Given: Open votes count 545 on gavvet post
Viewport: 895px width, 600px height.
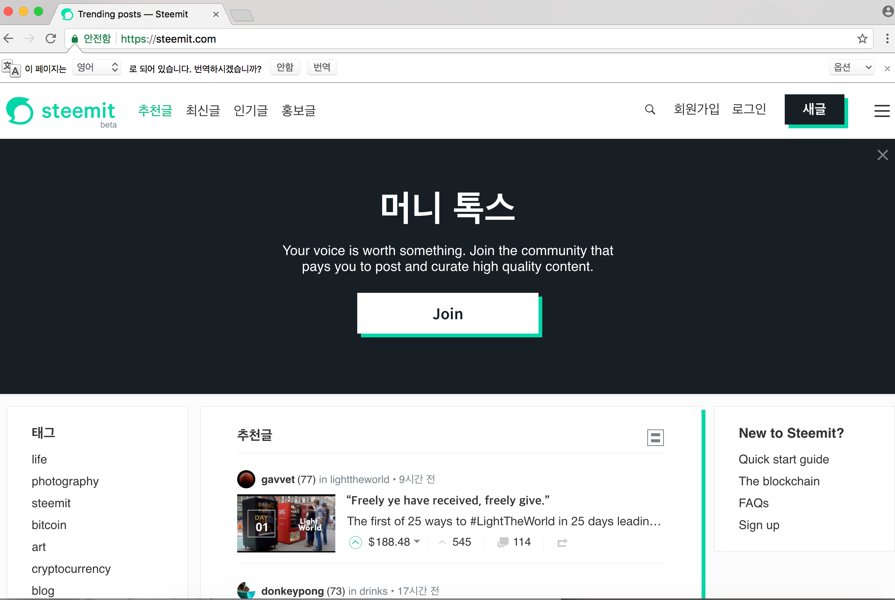Looking at the screenshot, I should pos(455,542).
